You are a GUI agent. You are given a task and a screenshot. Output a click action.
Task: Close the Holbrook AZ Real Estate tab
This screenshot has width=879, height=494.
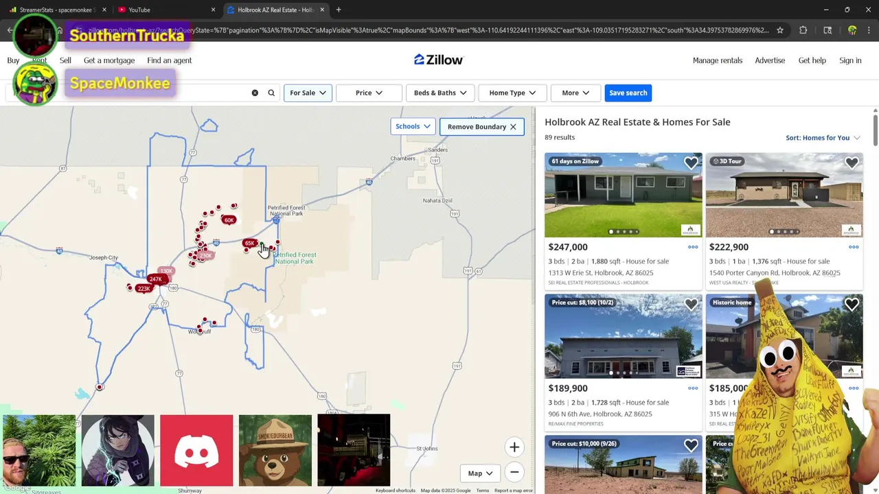click(322, 10)
